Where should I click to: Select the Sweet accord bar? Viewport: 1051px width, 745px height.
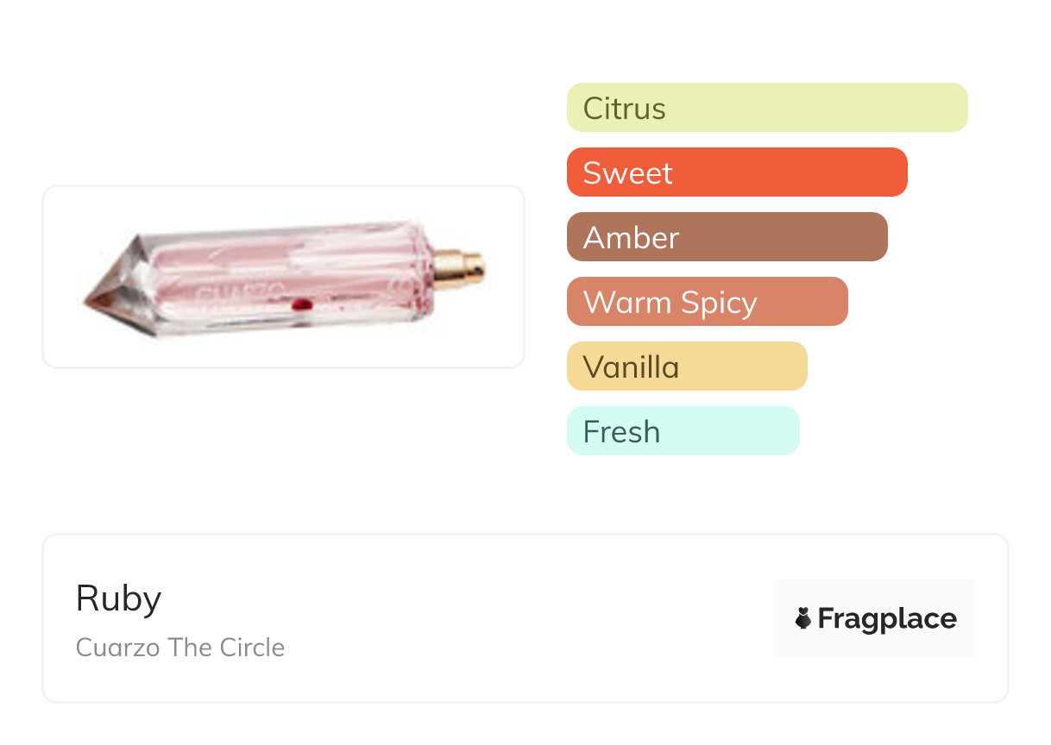(x=736, y=172)
